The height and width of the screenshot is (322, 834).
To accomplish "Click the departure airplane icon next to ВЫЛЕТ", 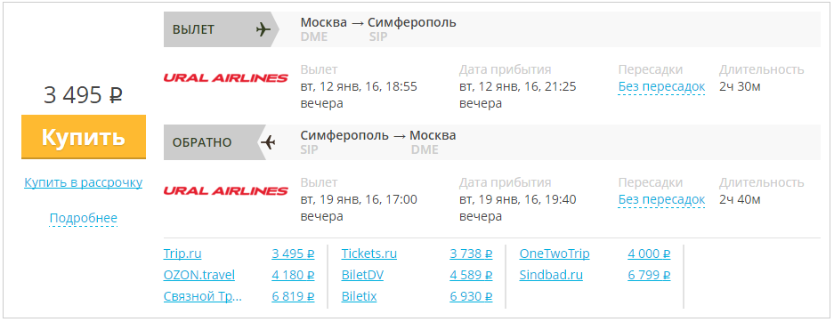I will pos(263,29).
